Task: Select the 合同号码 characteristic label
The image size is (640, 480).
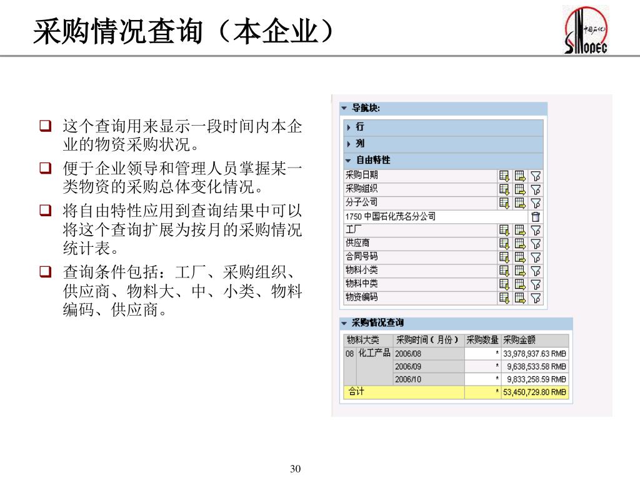Action: click(x=362, y=256)
